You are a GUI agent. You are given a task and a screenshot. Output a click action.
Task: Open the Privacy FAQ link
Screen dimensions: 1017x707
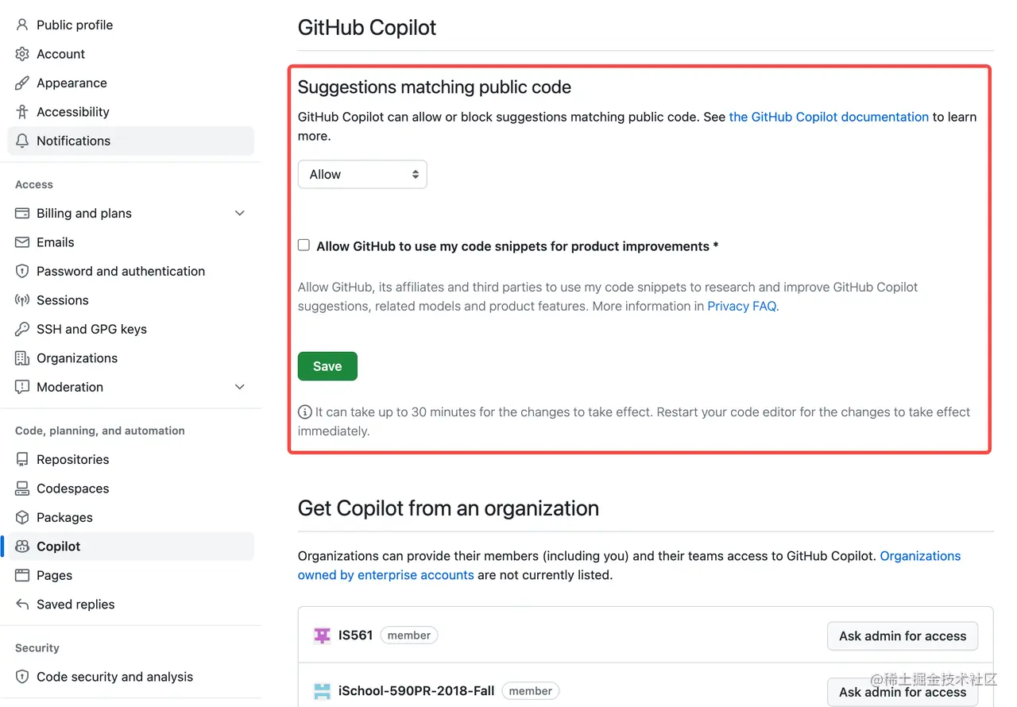point(742,306)
